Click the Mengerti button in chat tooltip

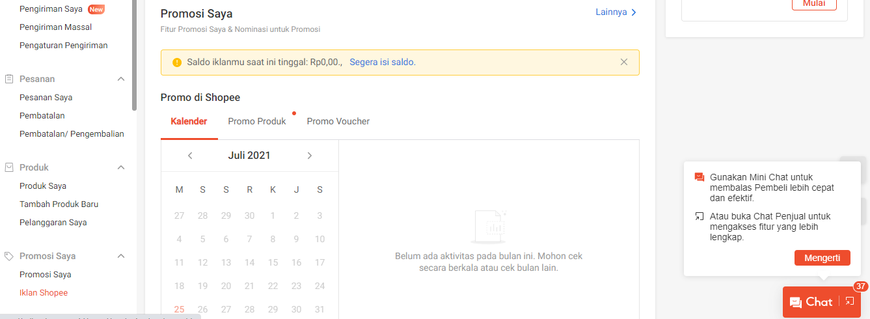click(822, 258)
